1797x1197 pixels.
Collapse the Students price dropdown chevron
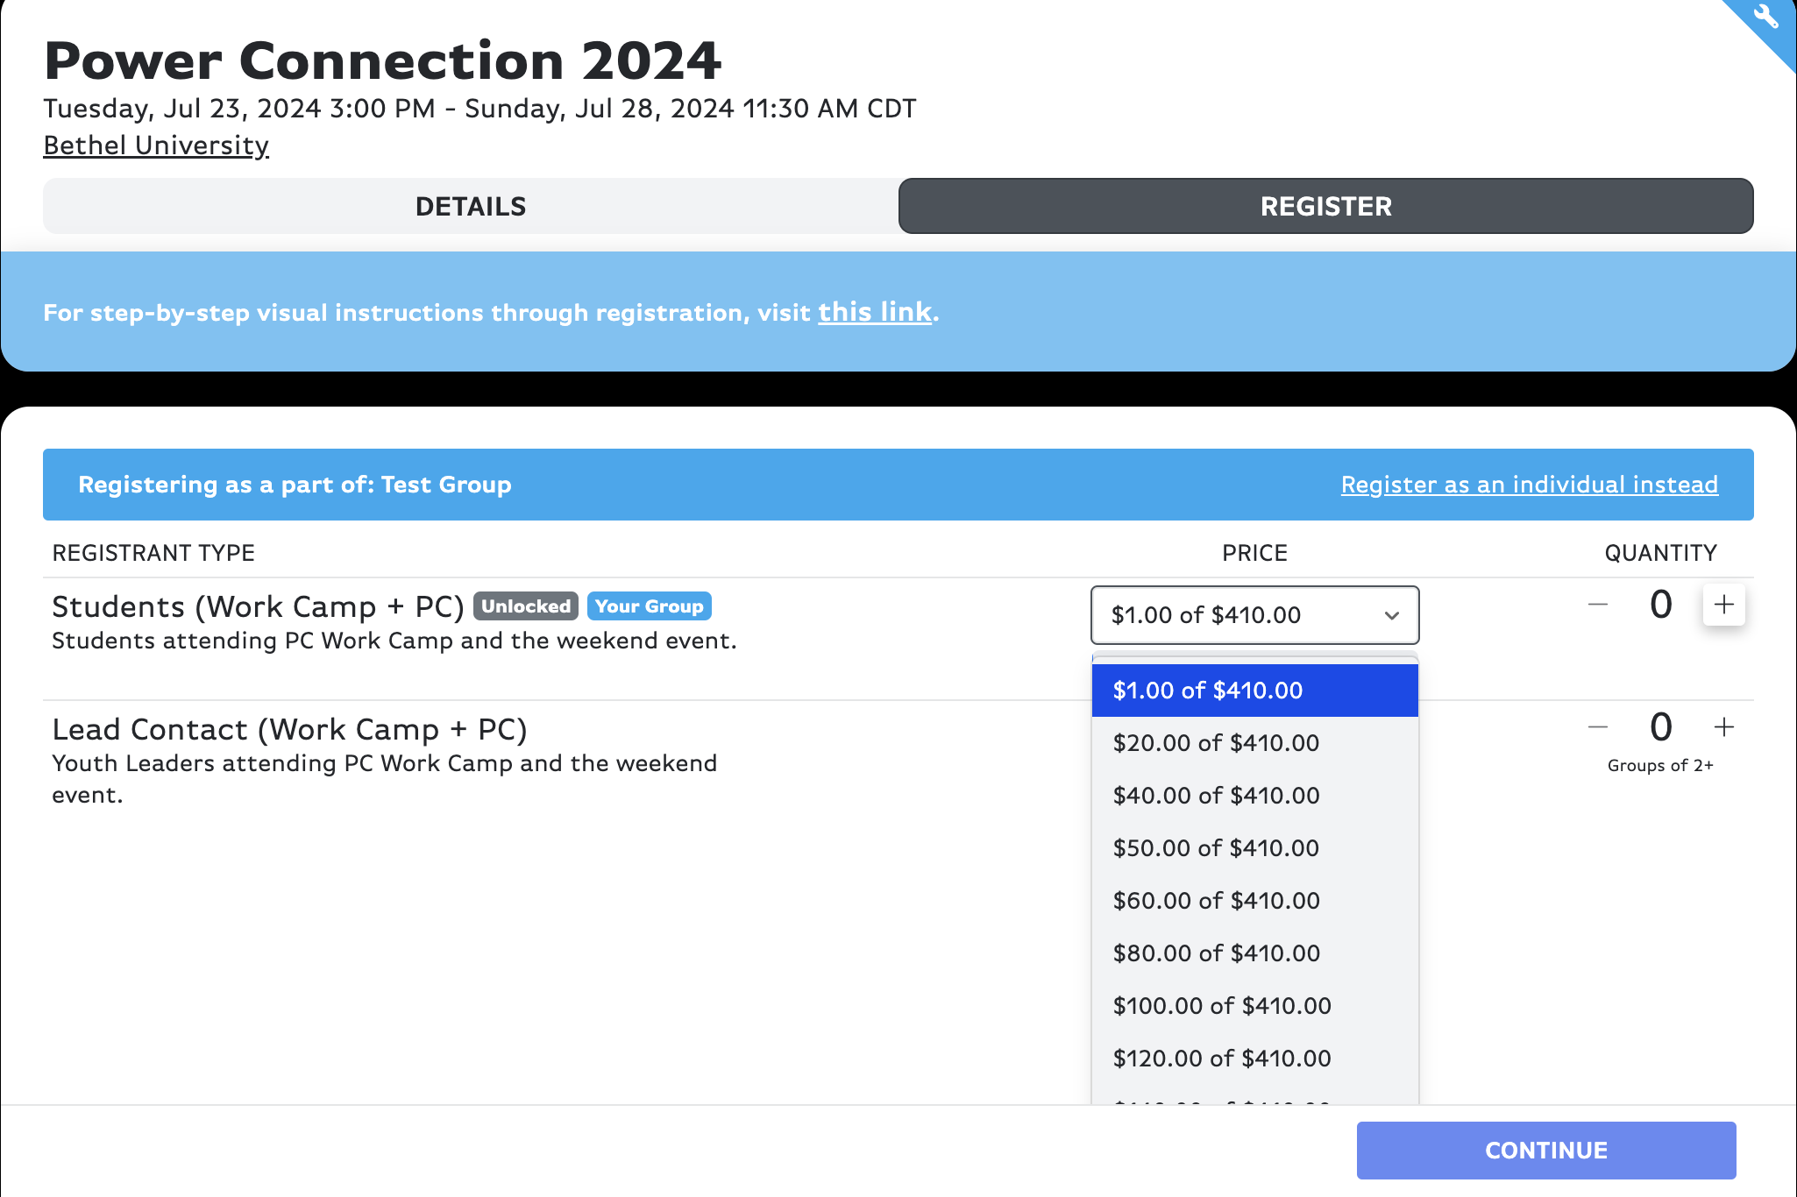(1391, 615)
